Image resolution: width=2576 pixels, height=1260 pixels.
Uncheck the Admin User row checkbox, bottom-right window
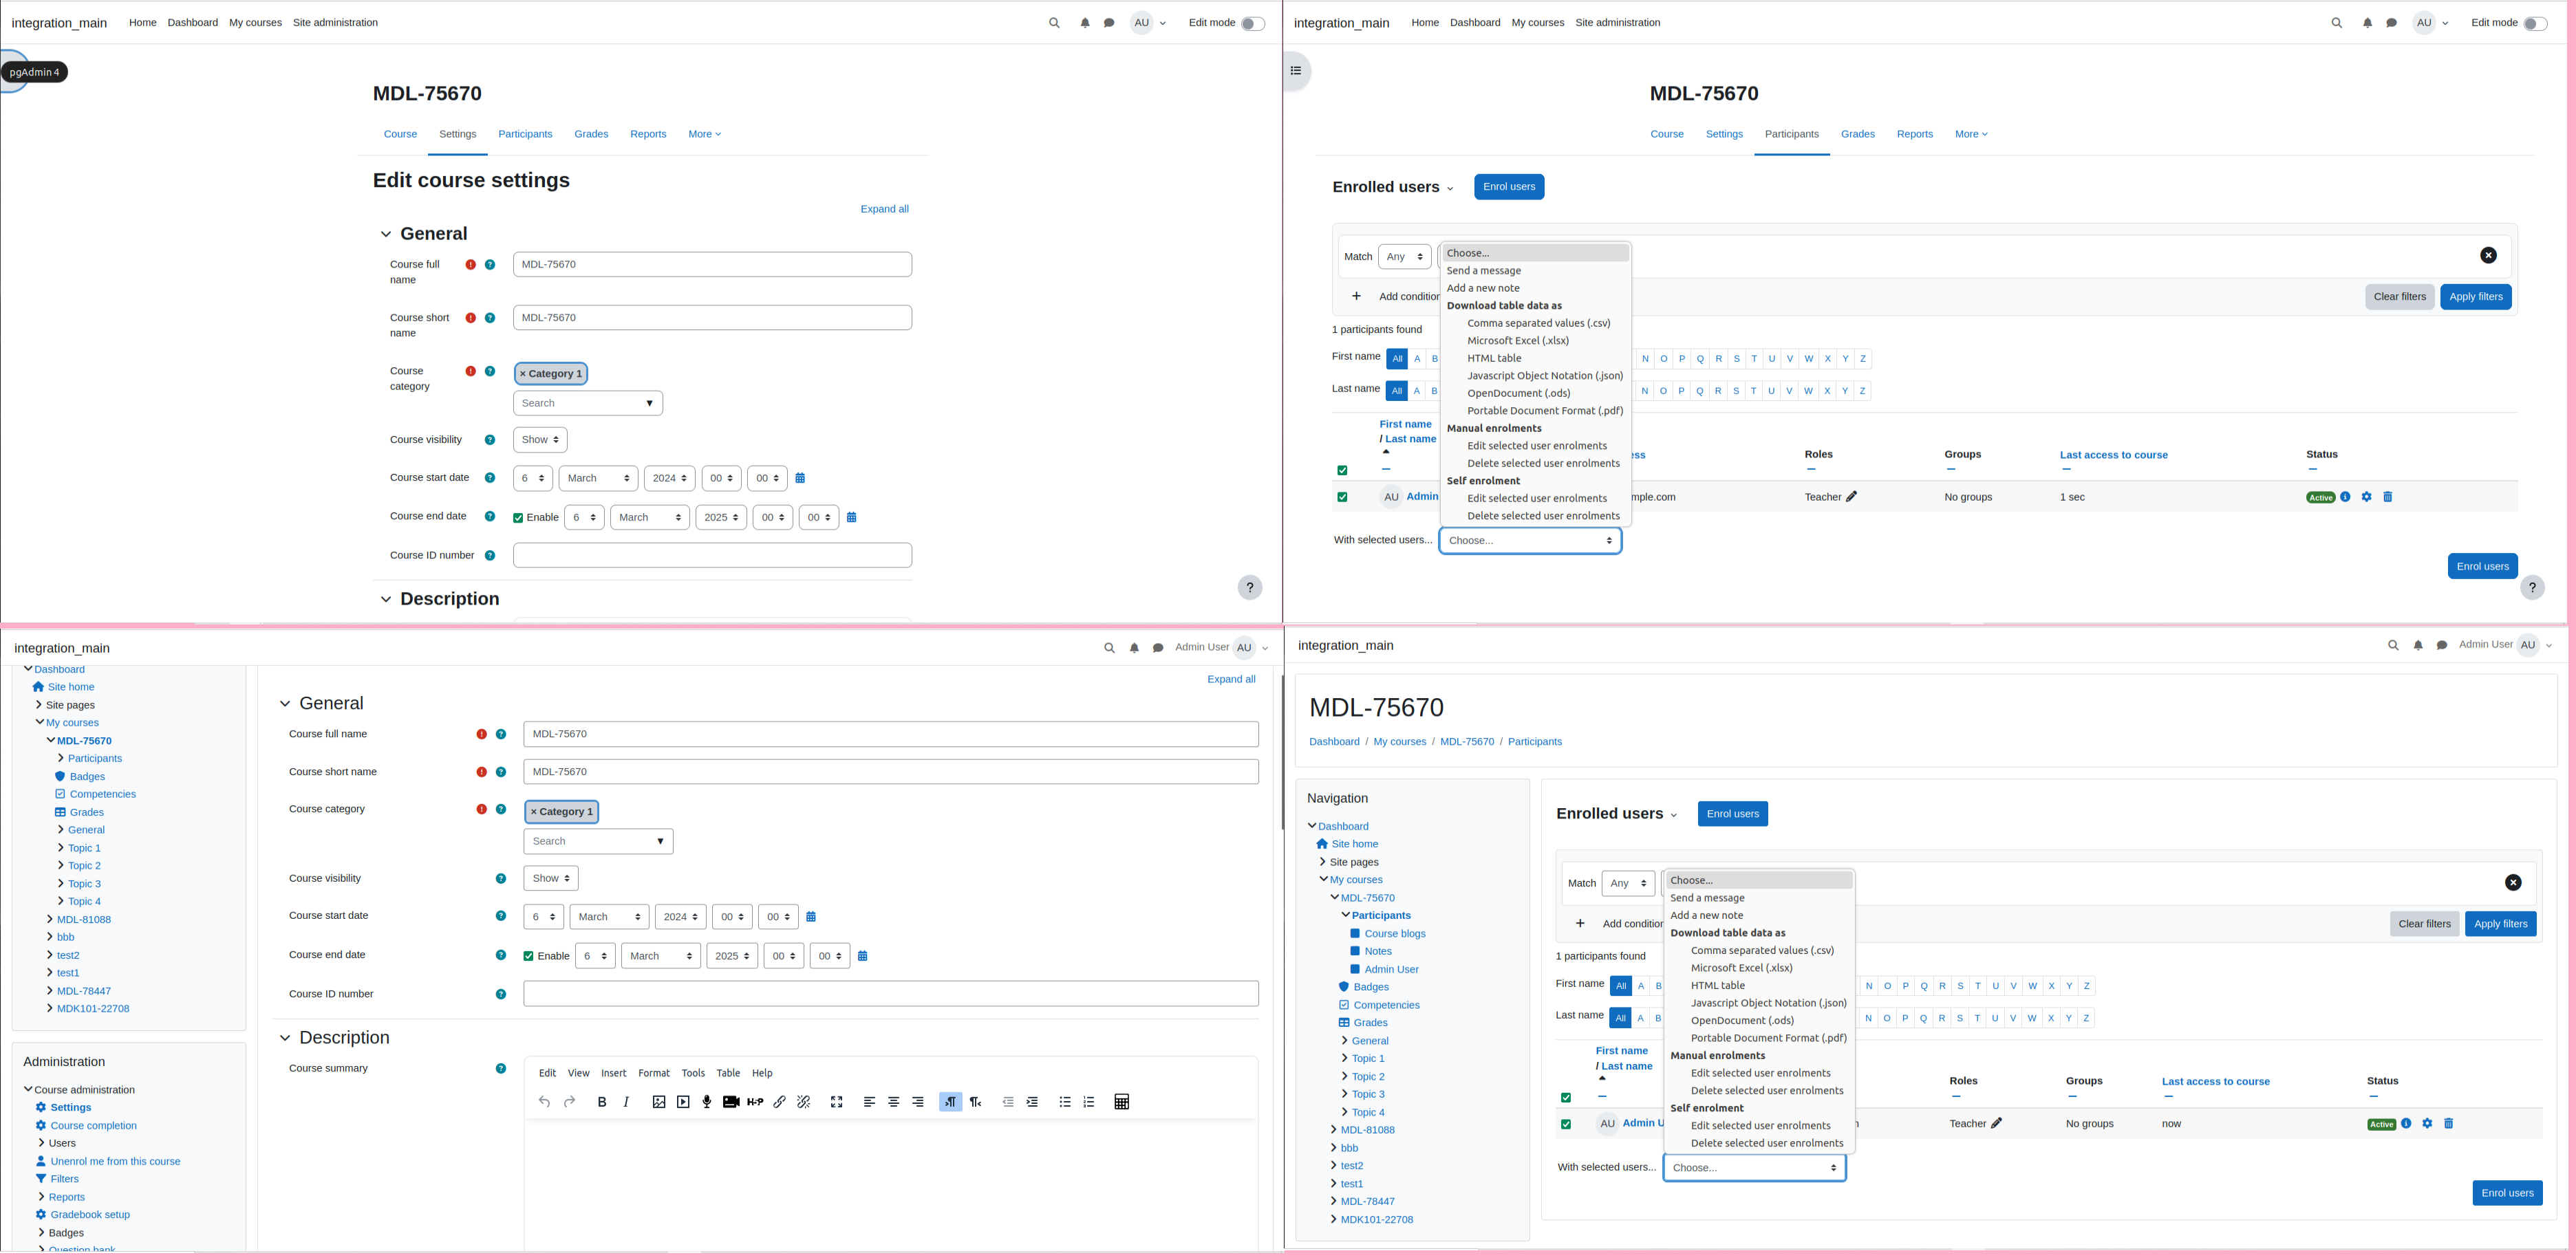click(x=1566, y=1124)
